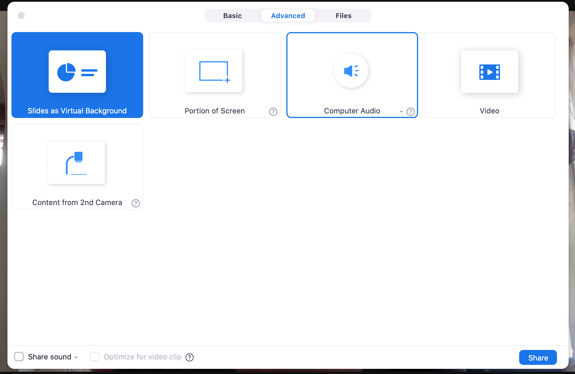
Task: Open help for Portion of Screen
Action: tap(273, 112)
